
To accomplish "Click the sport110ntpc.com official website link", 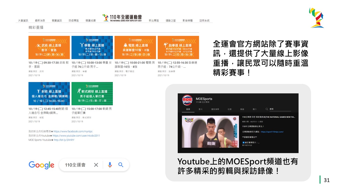I will (x=272, y=132).
